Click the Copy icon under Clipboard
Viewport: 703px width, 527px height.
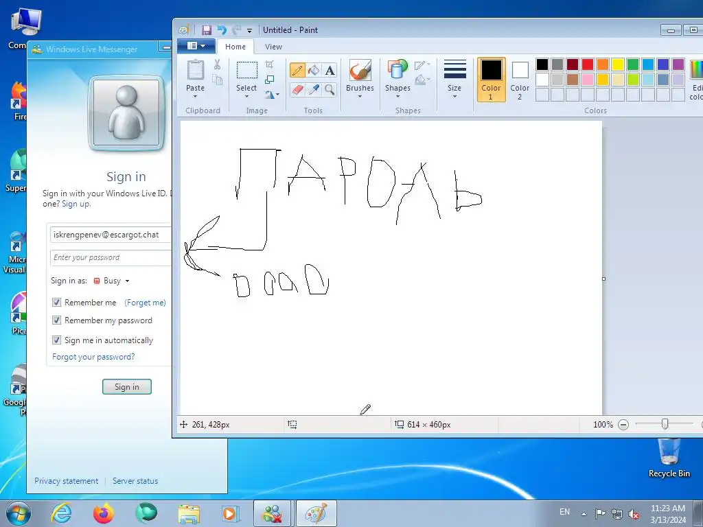pos(217,80)
